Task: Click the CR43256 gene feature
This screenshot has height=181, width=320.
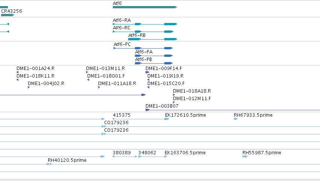Action: [8, 15]
